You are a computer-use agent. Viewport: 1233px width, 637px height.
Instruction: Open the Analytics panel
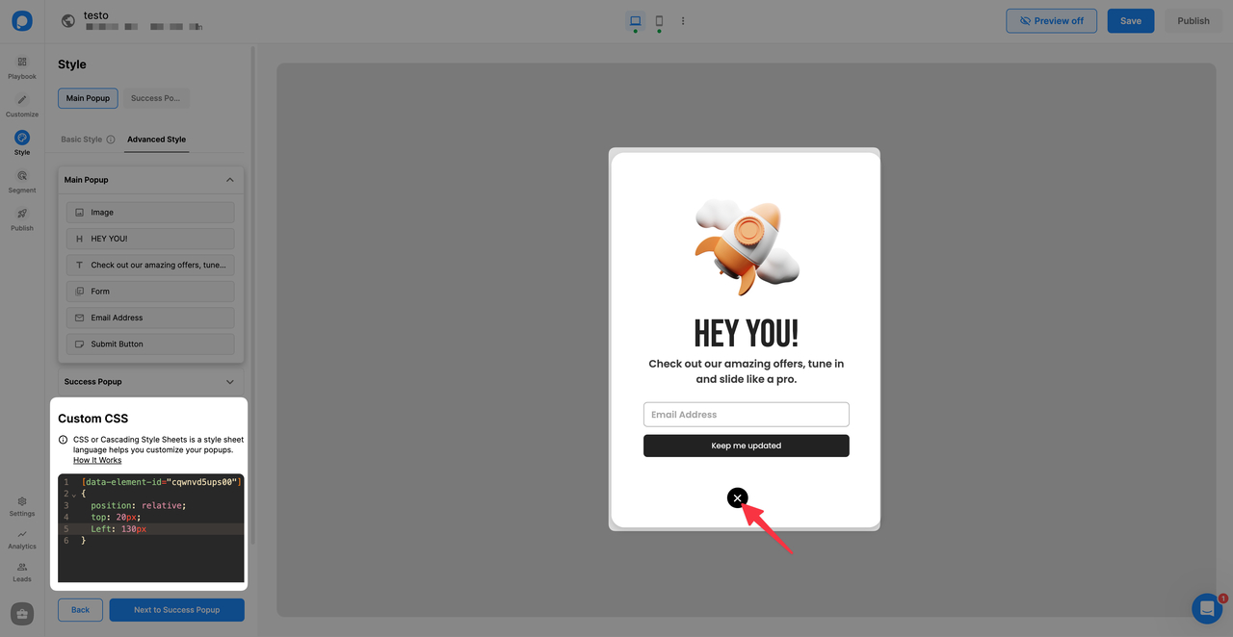tap(21, 539)
